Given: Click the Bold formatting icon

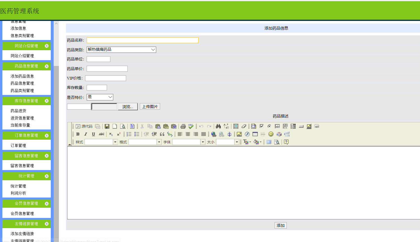Looking at the screenshot, I should 78,134.
